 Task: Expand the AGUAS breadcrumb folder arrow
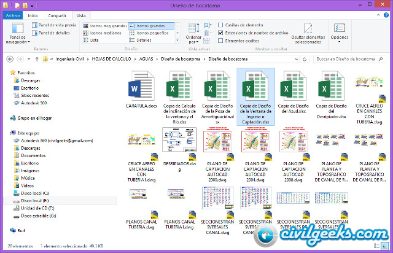pos(157,59)
